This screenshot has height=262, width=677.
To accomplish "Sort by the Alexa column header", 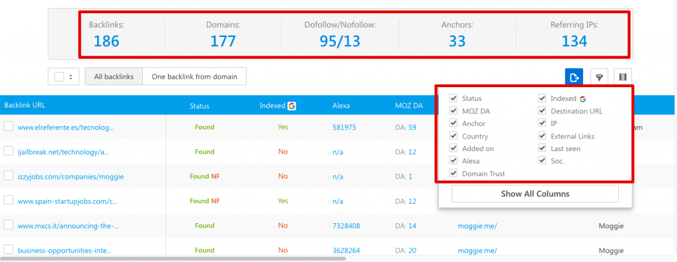I will point(341,106).
